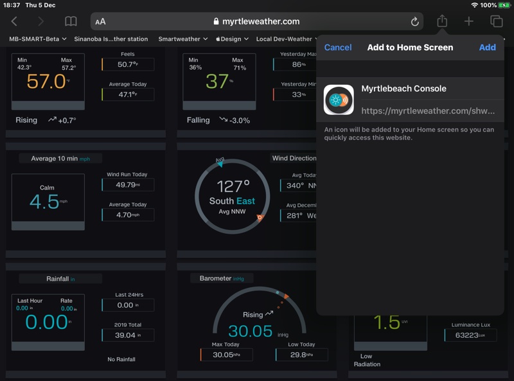Click the Max Today 30.05 value
Image resolution: width=514 pixels, height=381 pixels.
click(227, 355)
